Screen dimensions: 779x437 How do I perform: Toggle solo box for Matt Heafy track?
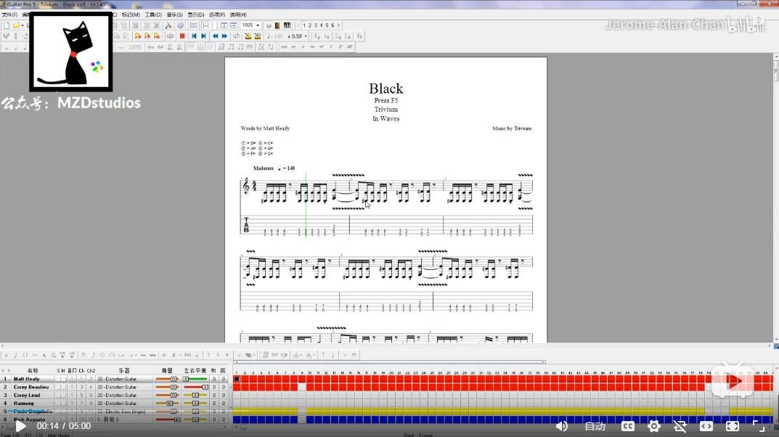[x=59, y=379]
